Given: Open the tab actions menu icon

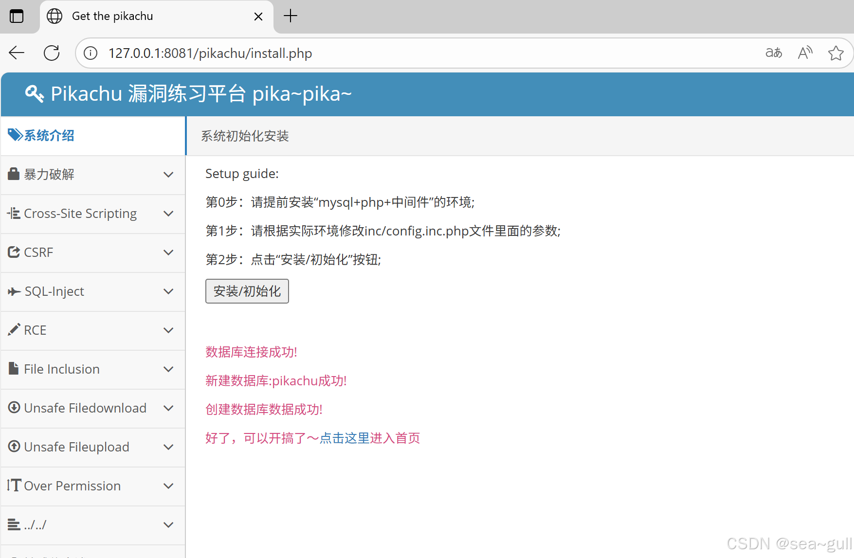Looking at the screenshot, I should tap(17, 16).
